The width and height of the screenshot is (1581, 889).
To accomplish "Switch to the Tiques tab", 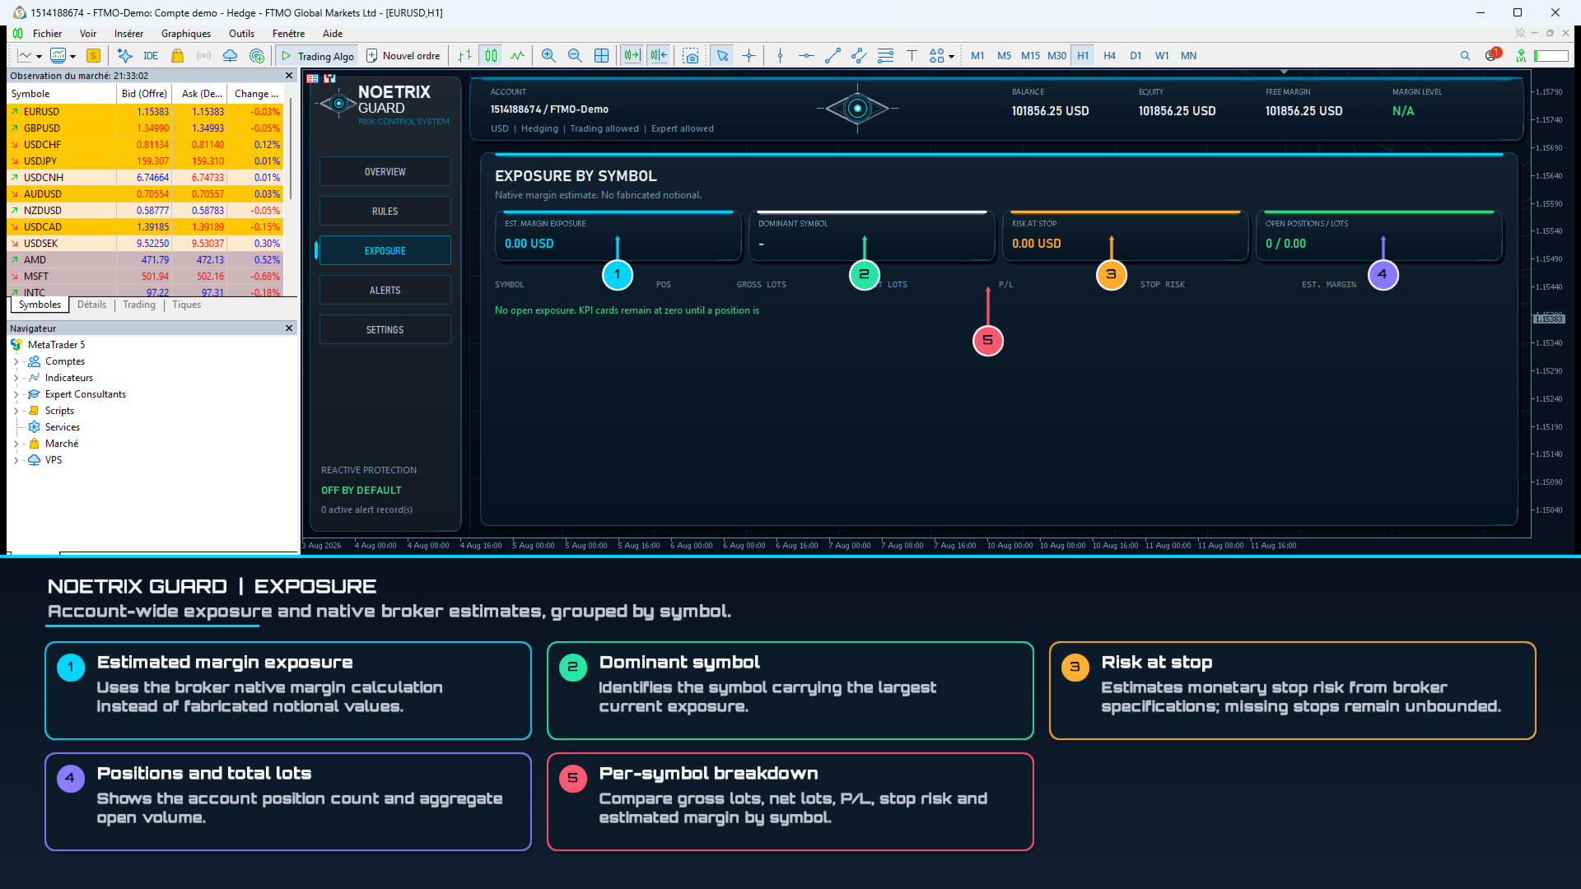I will 186,305.
